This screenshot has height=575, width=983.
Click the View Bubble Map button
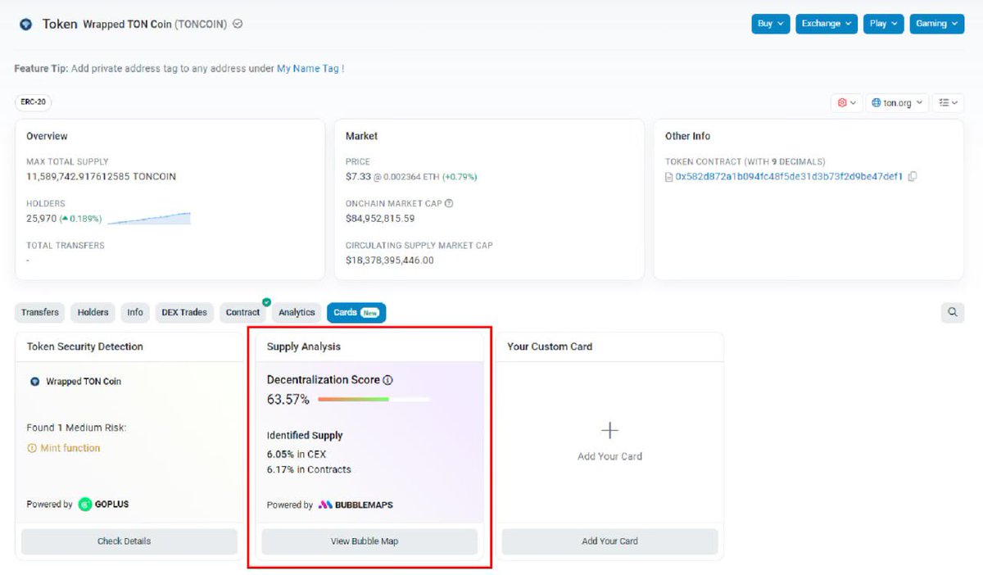tap(369, 541)
